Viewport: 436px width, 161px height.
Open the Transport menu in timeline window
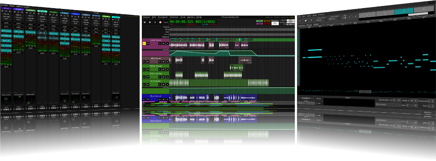pos(163,17)
